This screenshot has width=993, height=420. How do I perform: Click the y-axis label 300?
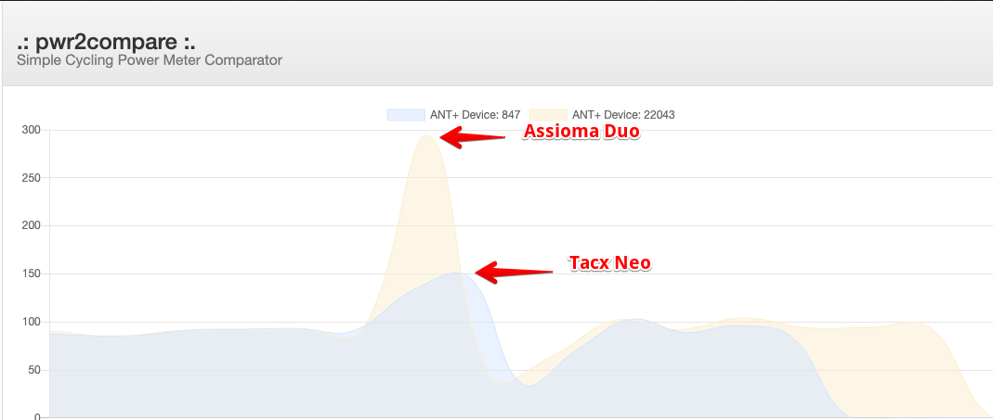click(32, 130)
